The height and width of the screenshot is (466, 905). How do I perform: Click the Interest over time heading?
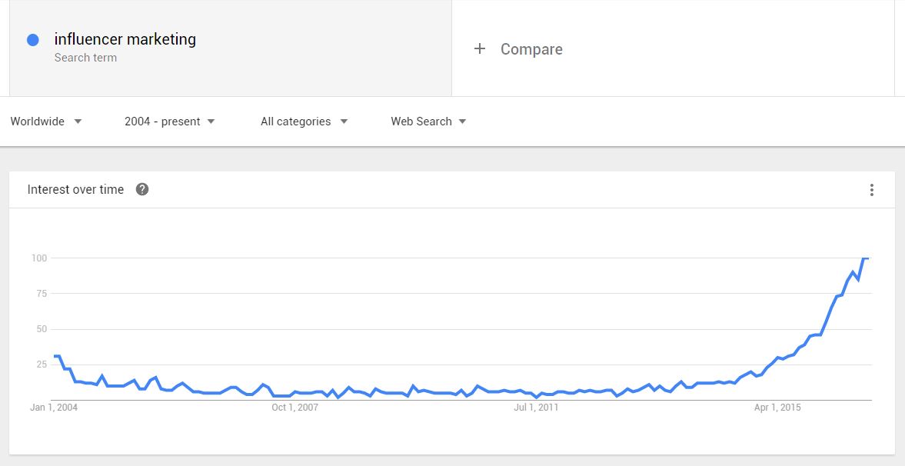(75, 190)
